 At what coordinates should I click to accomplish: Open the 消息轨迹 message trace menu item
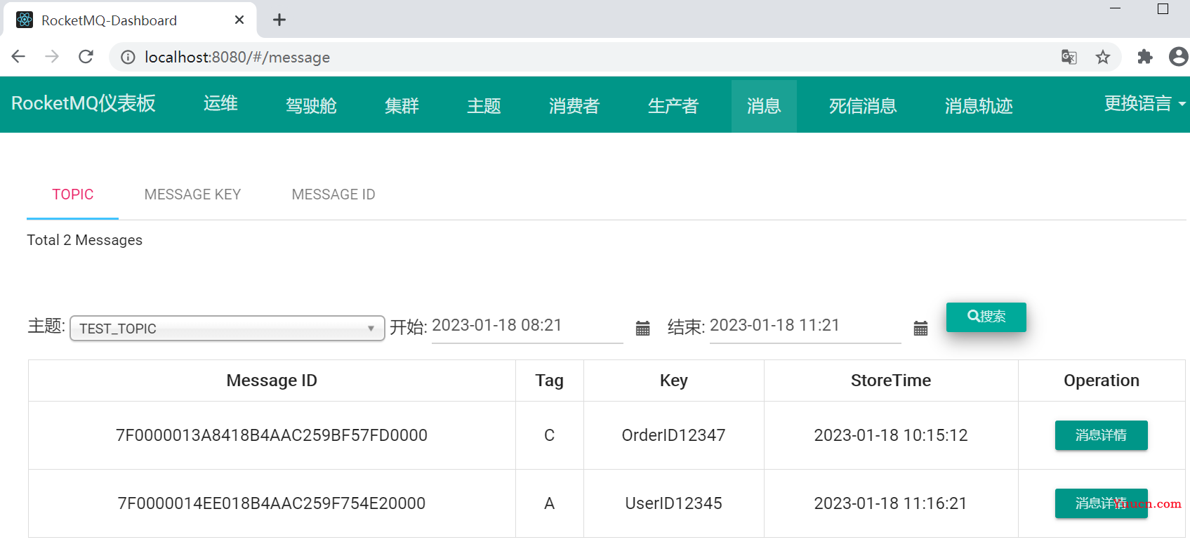click(x=979, y=106)
